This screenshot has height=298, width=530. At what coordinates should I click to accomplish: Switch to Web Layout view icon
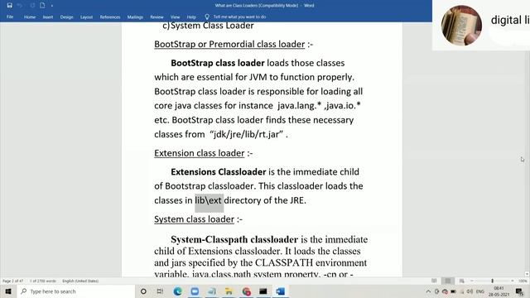click(461, 281)
